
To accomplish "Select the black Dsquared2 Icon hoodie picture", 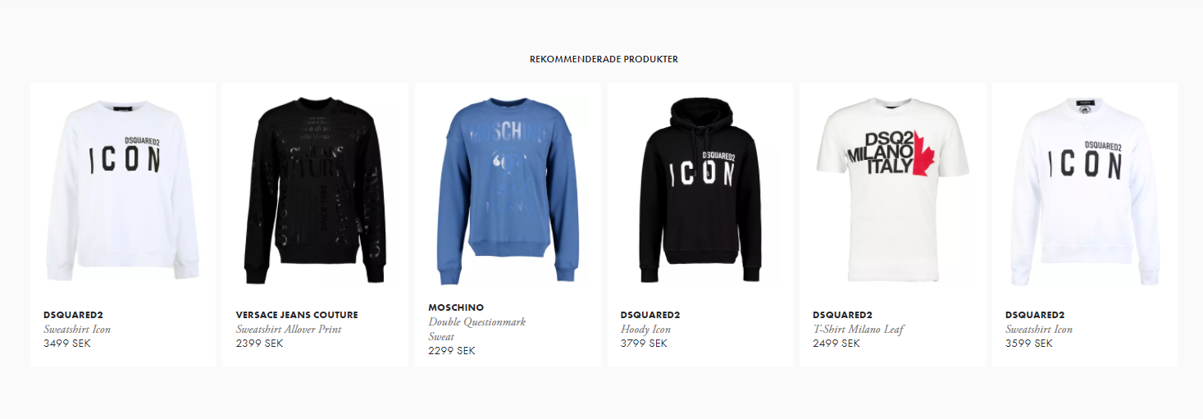I will [x=699, y=192].
